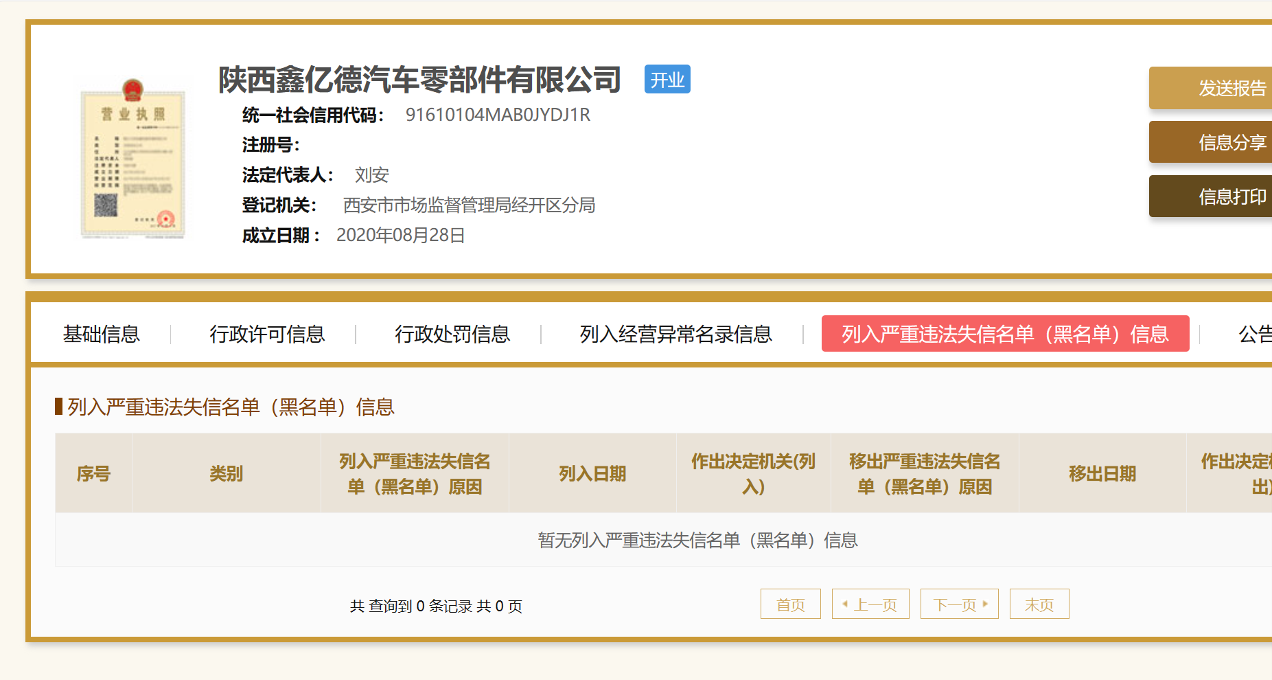Switch to the 行政许可信息 tab
The height and width of the screenshot is (680, 1272).
pos(267,334)
